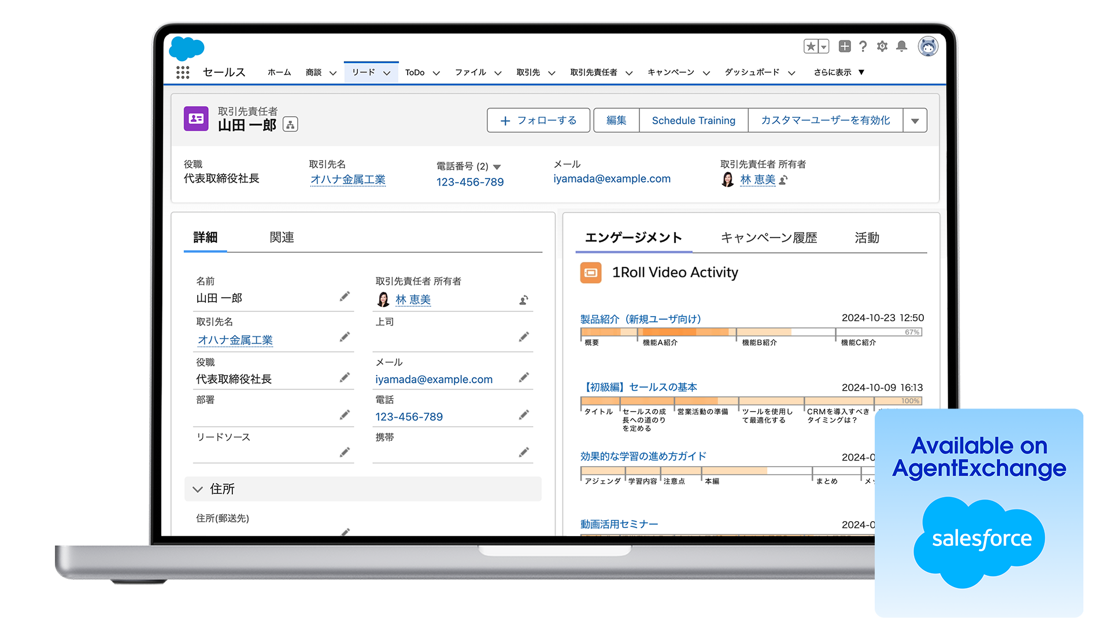This screenshot has height=624, width=1110.
Task: Click owner avatar photo in the header
Action: coord(728,180)
